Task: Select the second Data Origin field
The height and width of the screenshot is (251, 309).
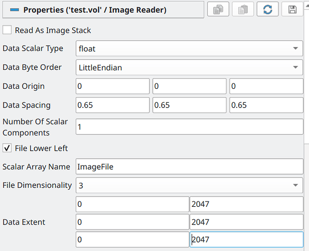Action: click(189, 86)
